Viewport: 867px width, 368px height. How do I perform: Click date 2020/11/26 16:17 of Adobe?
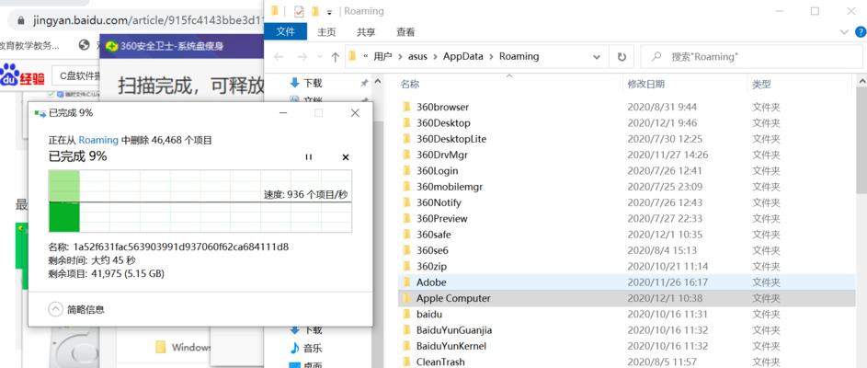point(667,282)
